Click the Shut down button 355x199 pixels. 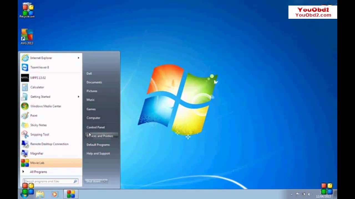(x=93, y=181)
